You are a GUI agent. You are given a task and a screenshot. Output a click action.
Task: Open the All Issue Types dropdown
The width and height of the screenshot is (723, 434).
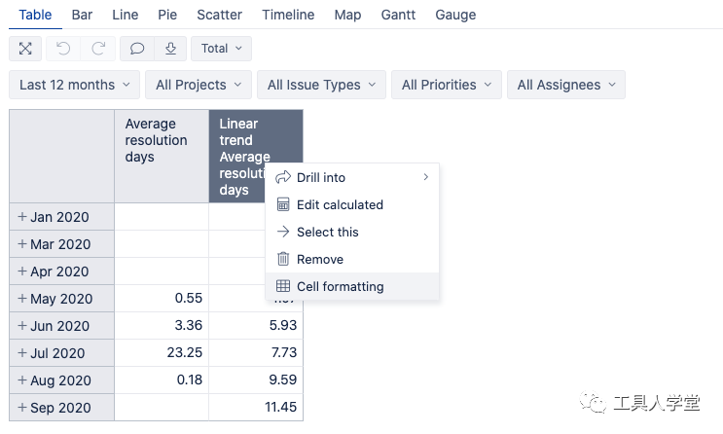tap(321, 85)
